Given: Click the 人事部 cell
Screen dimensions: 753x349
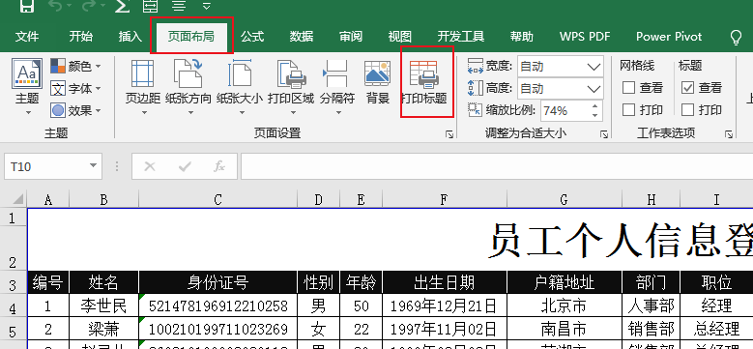Looking at the screenshot, I should [x=652, y=305].
